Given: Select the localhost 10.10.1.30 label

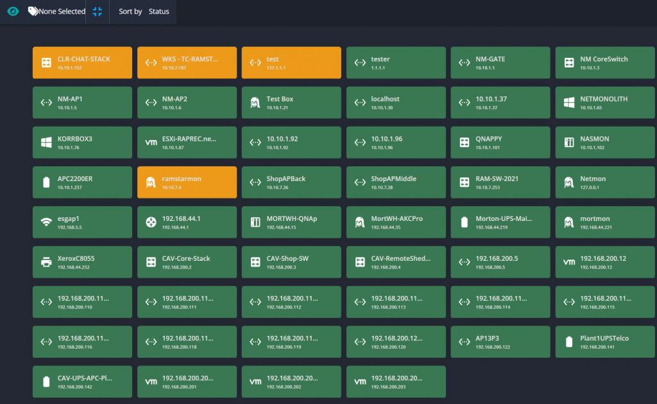Looking at the screenshot, I should tap(385, 99).
